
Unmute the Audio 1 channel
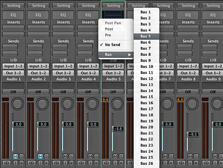[x=16, y=157]
